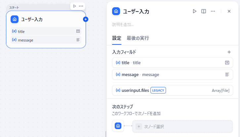Open the message input field row
Image resolution: width=240 pixels, height=137 pixels.
(172, 74)
